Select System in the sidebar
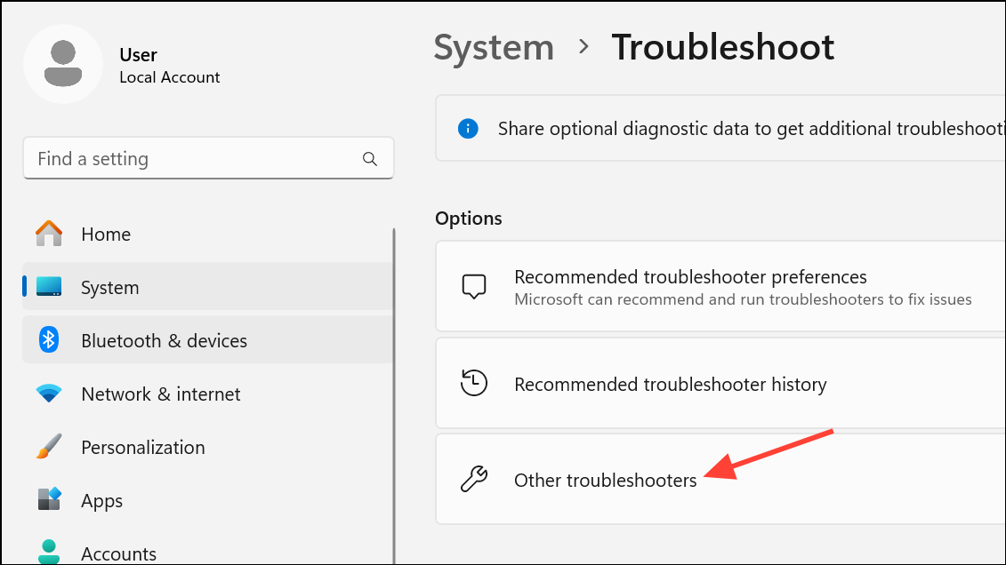Viewport: 1006px width, 565px height. (x=208, y=287)
